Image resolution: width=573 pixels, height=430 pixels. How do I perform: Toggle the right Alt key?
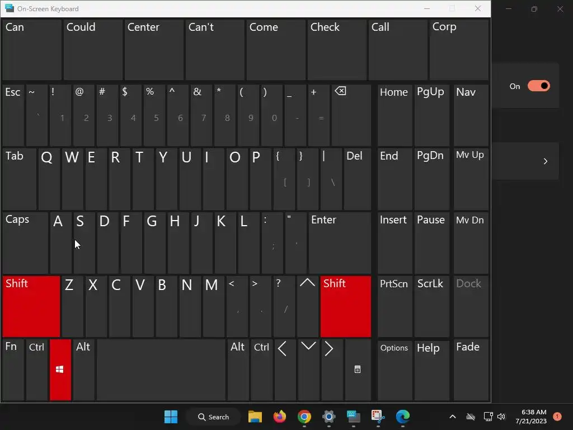tap(238, 370)
